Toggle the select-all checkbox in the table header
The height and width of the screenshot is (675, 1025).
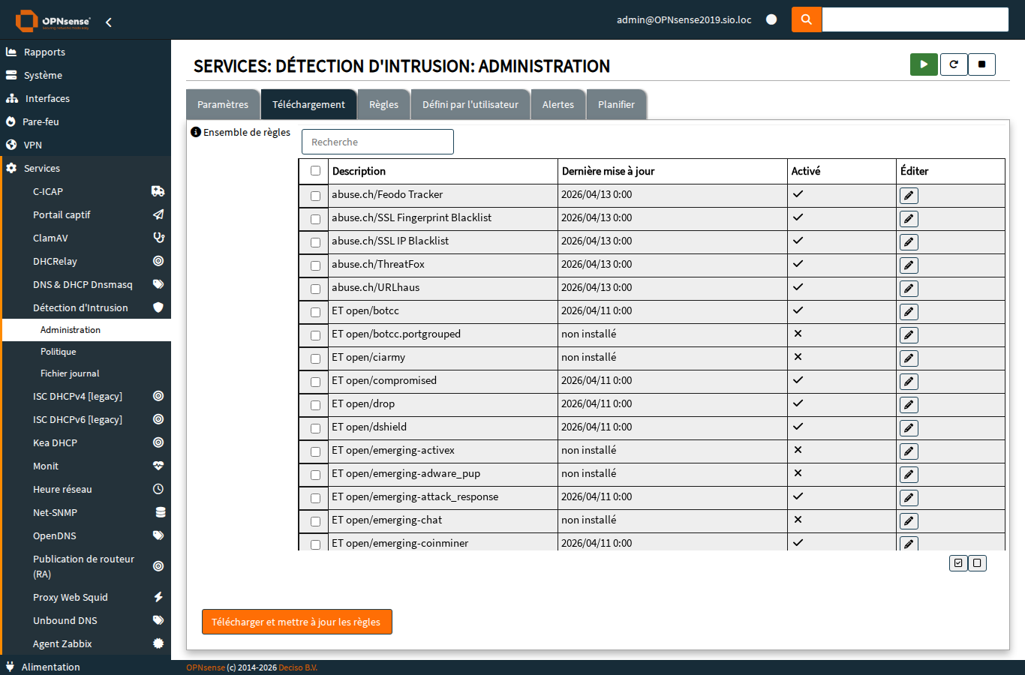pyautogui.click(x=315, y=171)
